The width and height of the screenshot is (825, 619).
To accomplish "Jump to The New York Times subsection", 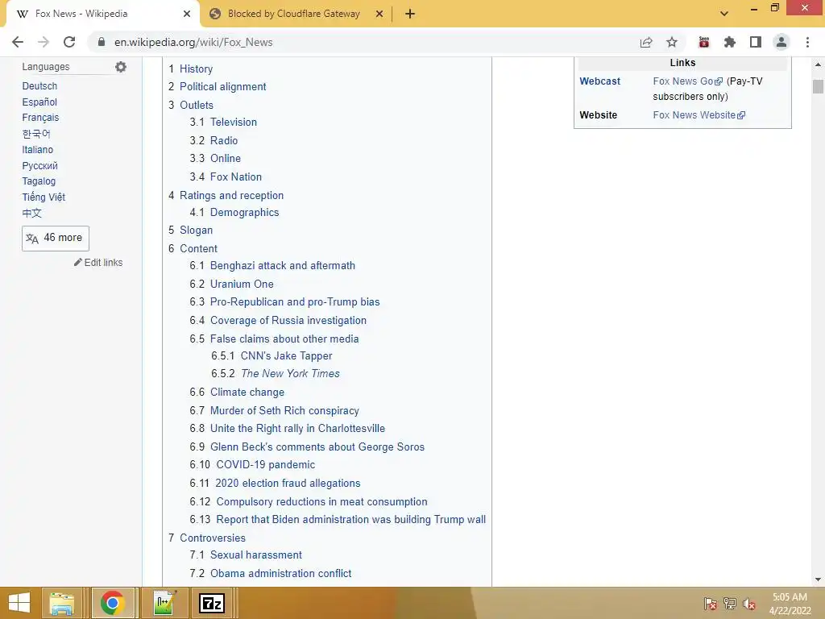I will coord(290,374).
